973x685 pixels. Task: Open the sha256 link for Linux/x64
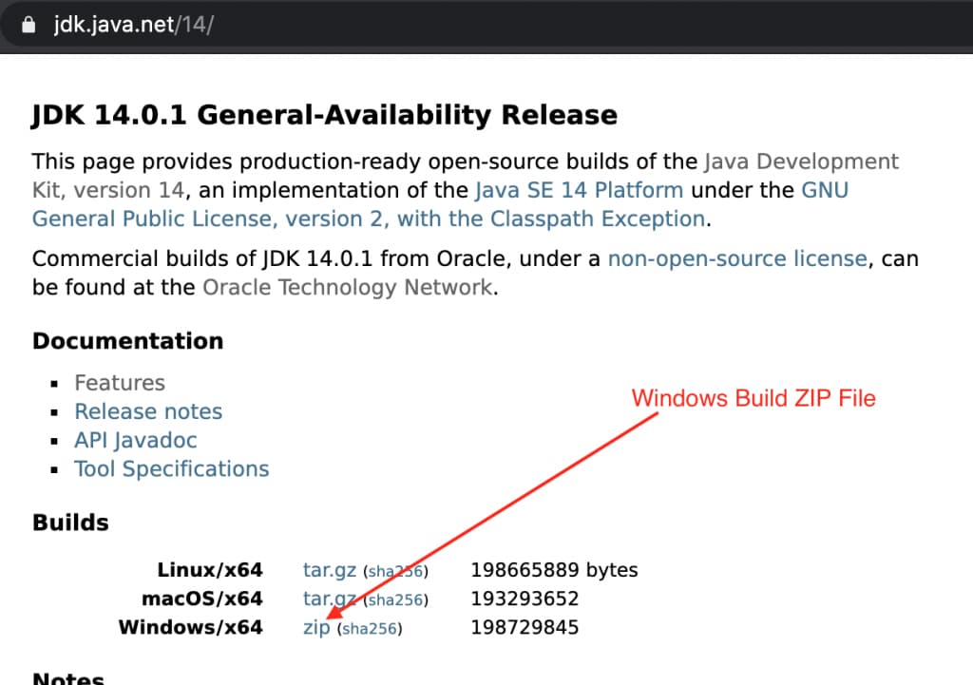pyautogui.click(x=396, y=571)
